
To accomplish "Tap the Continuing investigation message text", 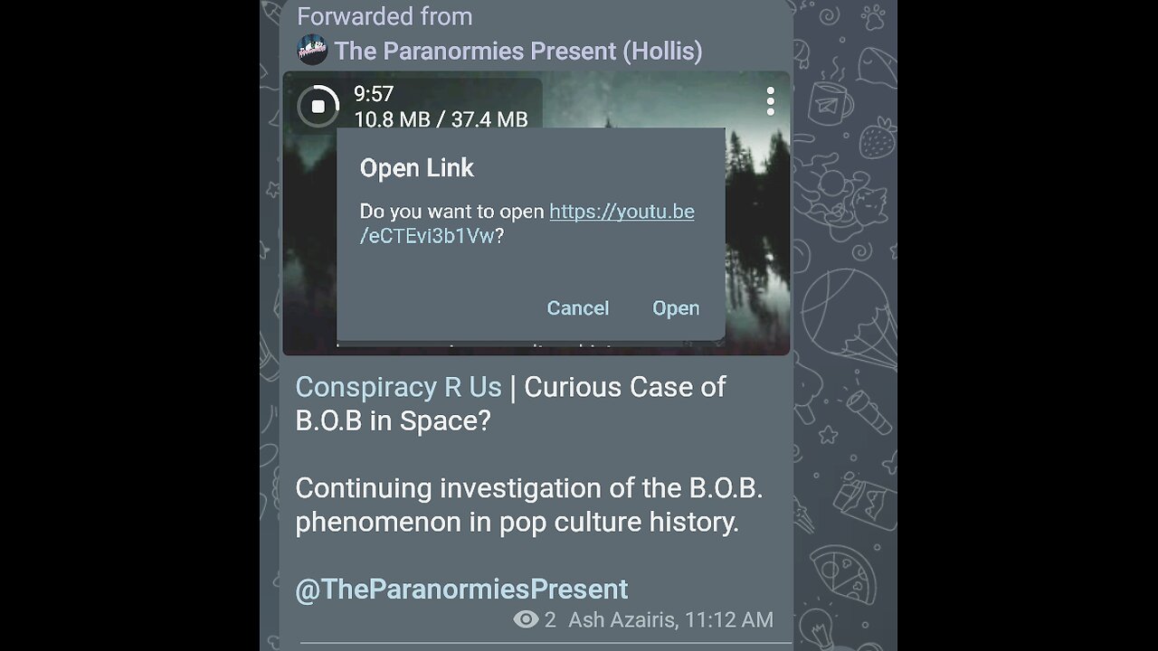I will (x=529, y=505).
